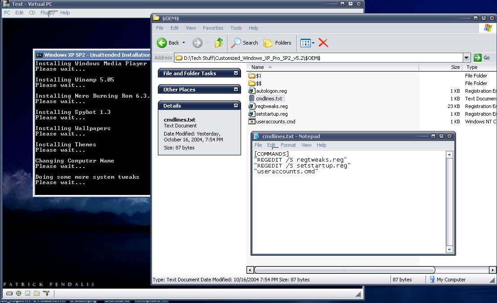Select the $1 folder icon
Screen dimensions: 497x303
click(x=252, y=76)
